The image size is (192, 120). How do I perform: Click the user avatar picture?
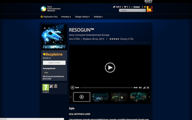click(149, 8)
